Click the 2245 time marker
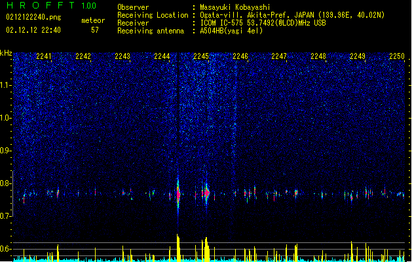This screenshot has width=412, height=262. [201, 56]
